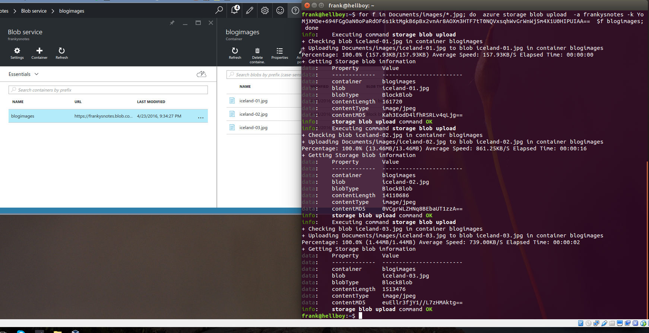The height and width of the screenshot is (333, 649).
Task: Click the final terminal prompt cursor
Action: tap(360, 316)
